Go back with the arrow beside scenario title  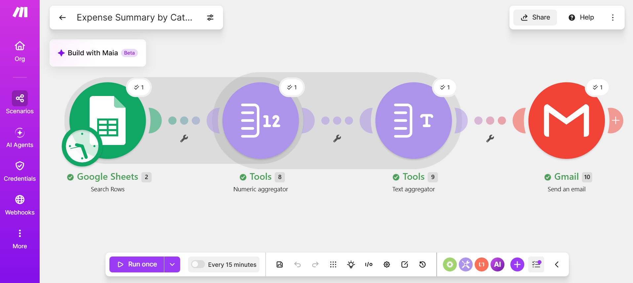62,18
